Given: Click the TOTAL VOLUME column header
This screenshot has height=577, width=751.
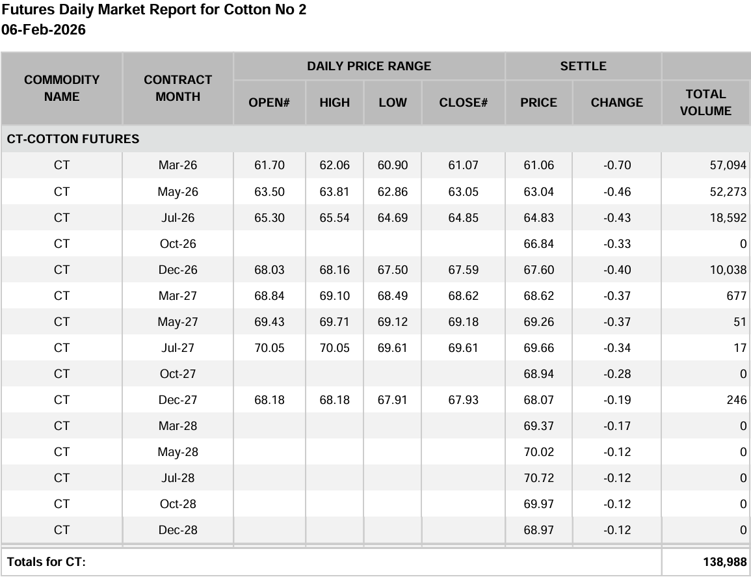Looking at the screenshot, I should [x=705, y=103].
